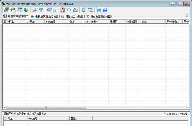Toggle 不侦测未监视机器 checkbox

(x=164, y=114)
